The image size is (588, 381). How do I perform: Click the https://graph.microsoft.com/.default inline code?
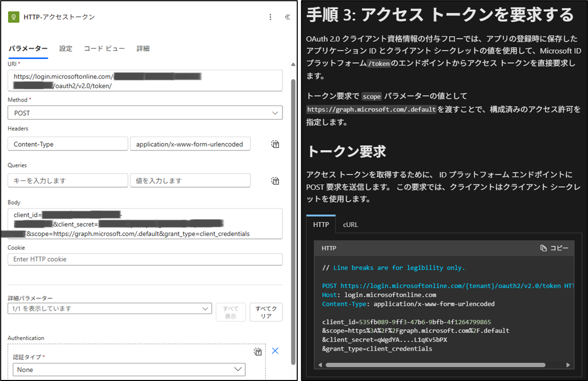(x=371, y=110)
